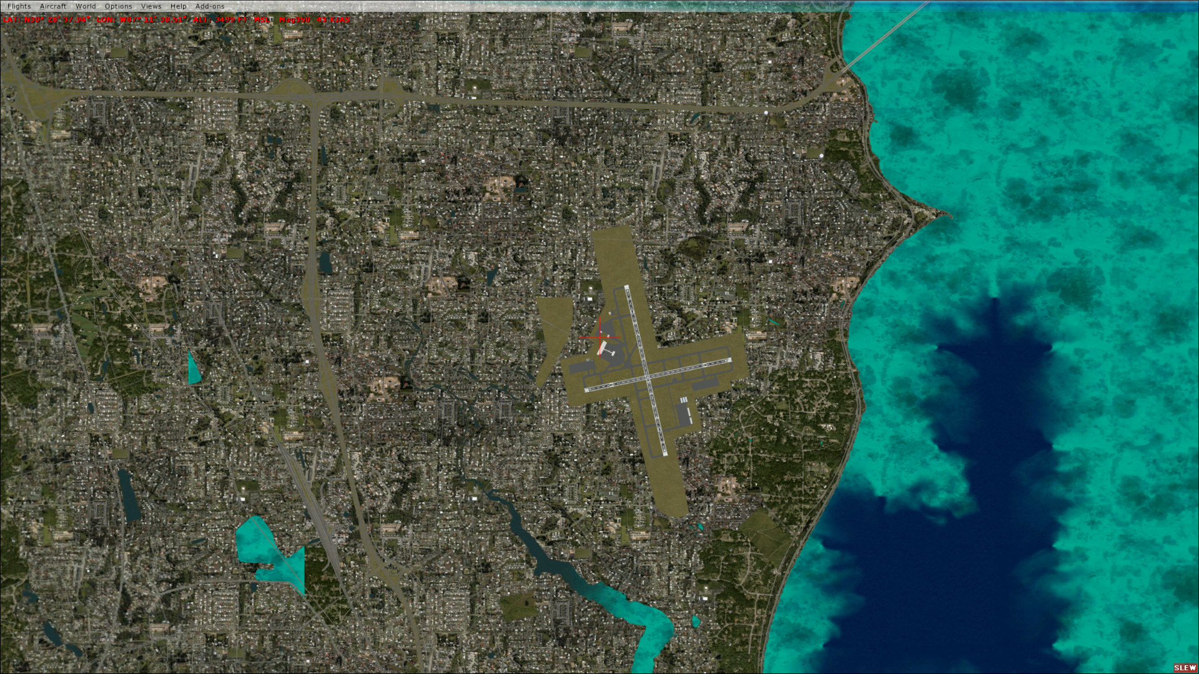Click the red SLEW mode indicator
Screen dimensions: 1199x674
pyautogui.click(x=1185, y=668)
